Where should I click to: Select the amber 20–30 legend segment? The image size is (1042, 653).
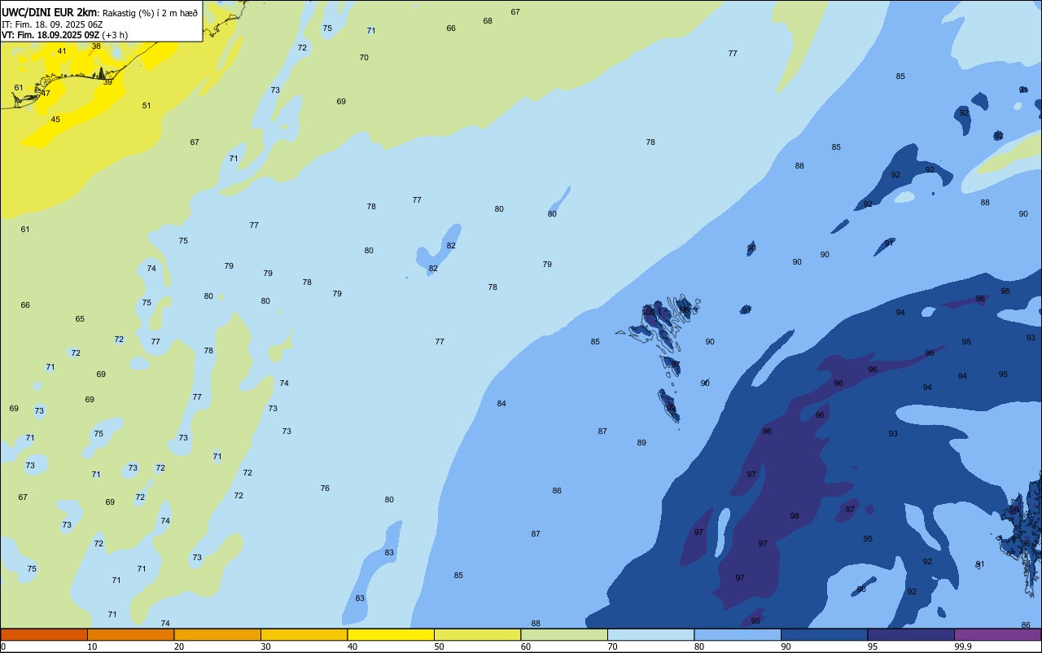[217, 634]
